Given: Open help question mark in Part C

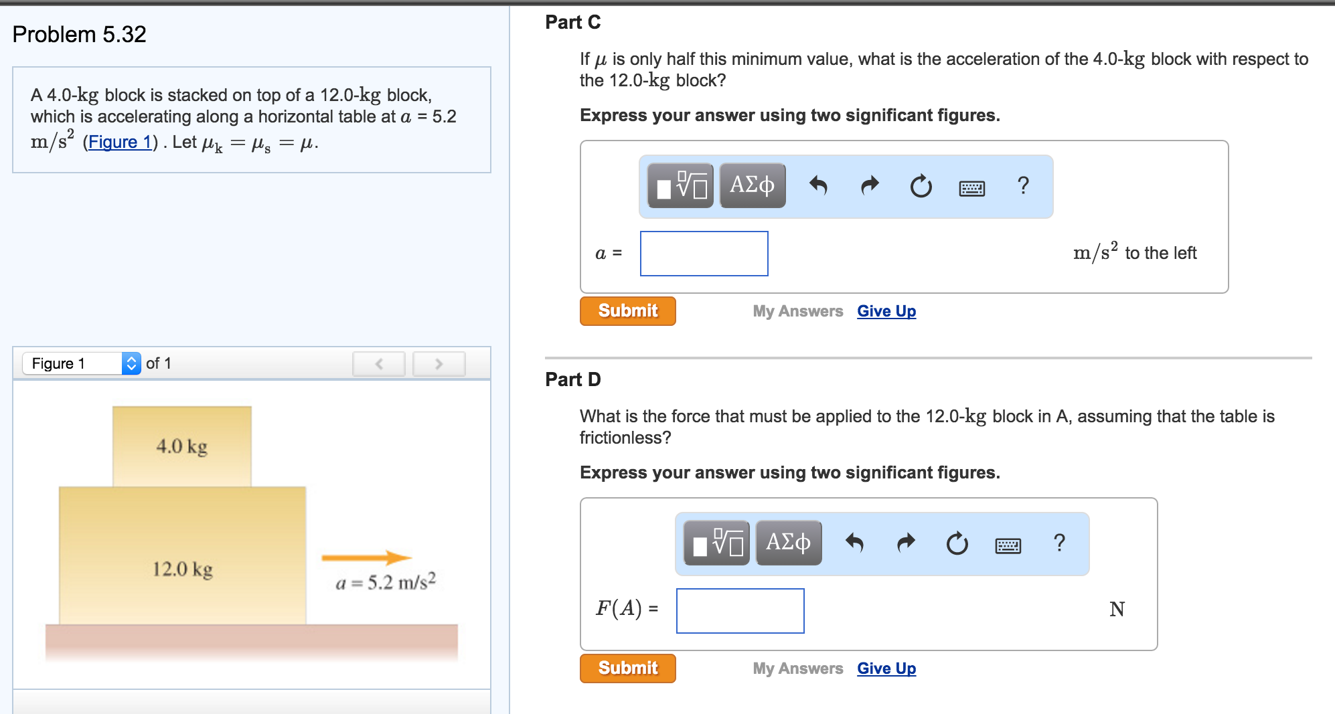Looking at the screenshot, I should pyautogui.click(x=1023, y=185).
